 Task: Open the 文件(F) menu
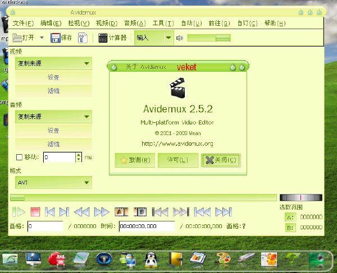pos(23,23)
